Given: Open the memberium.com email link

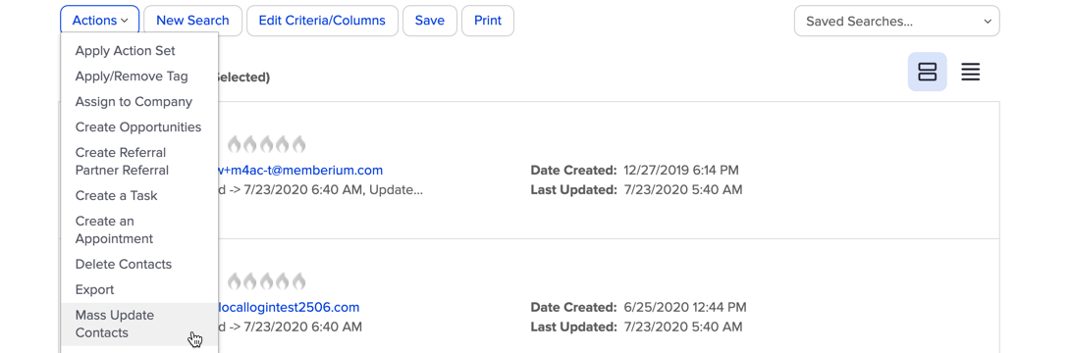Looking at the screenshot, I should (300, 171).
